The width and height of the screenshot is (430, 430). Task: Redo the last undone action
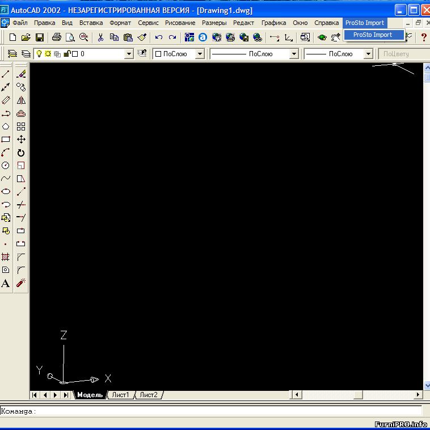click(x=172, y=37)
